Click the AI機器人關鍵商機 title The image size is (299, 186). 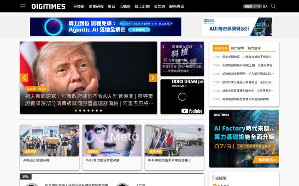pos(36,160)
